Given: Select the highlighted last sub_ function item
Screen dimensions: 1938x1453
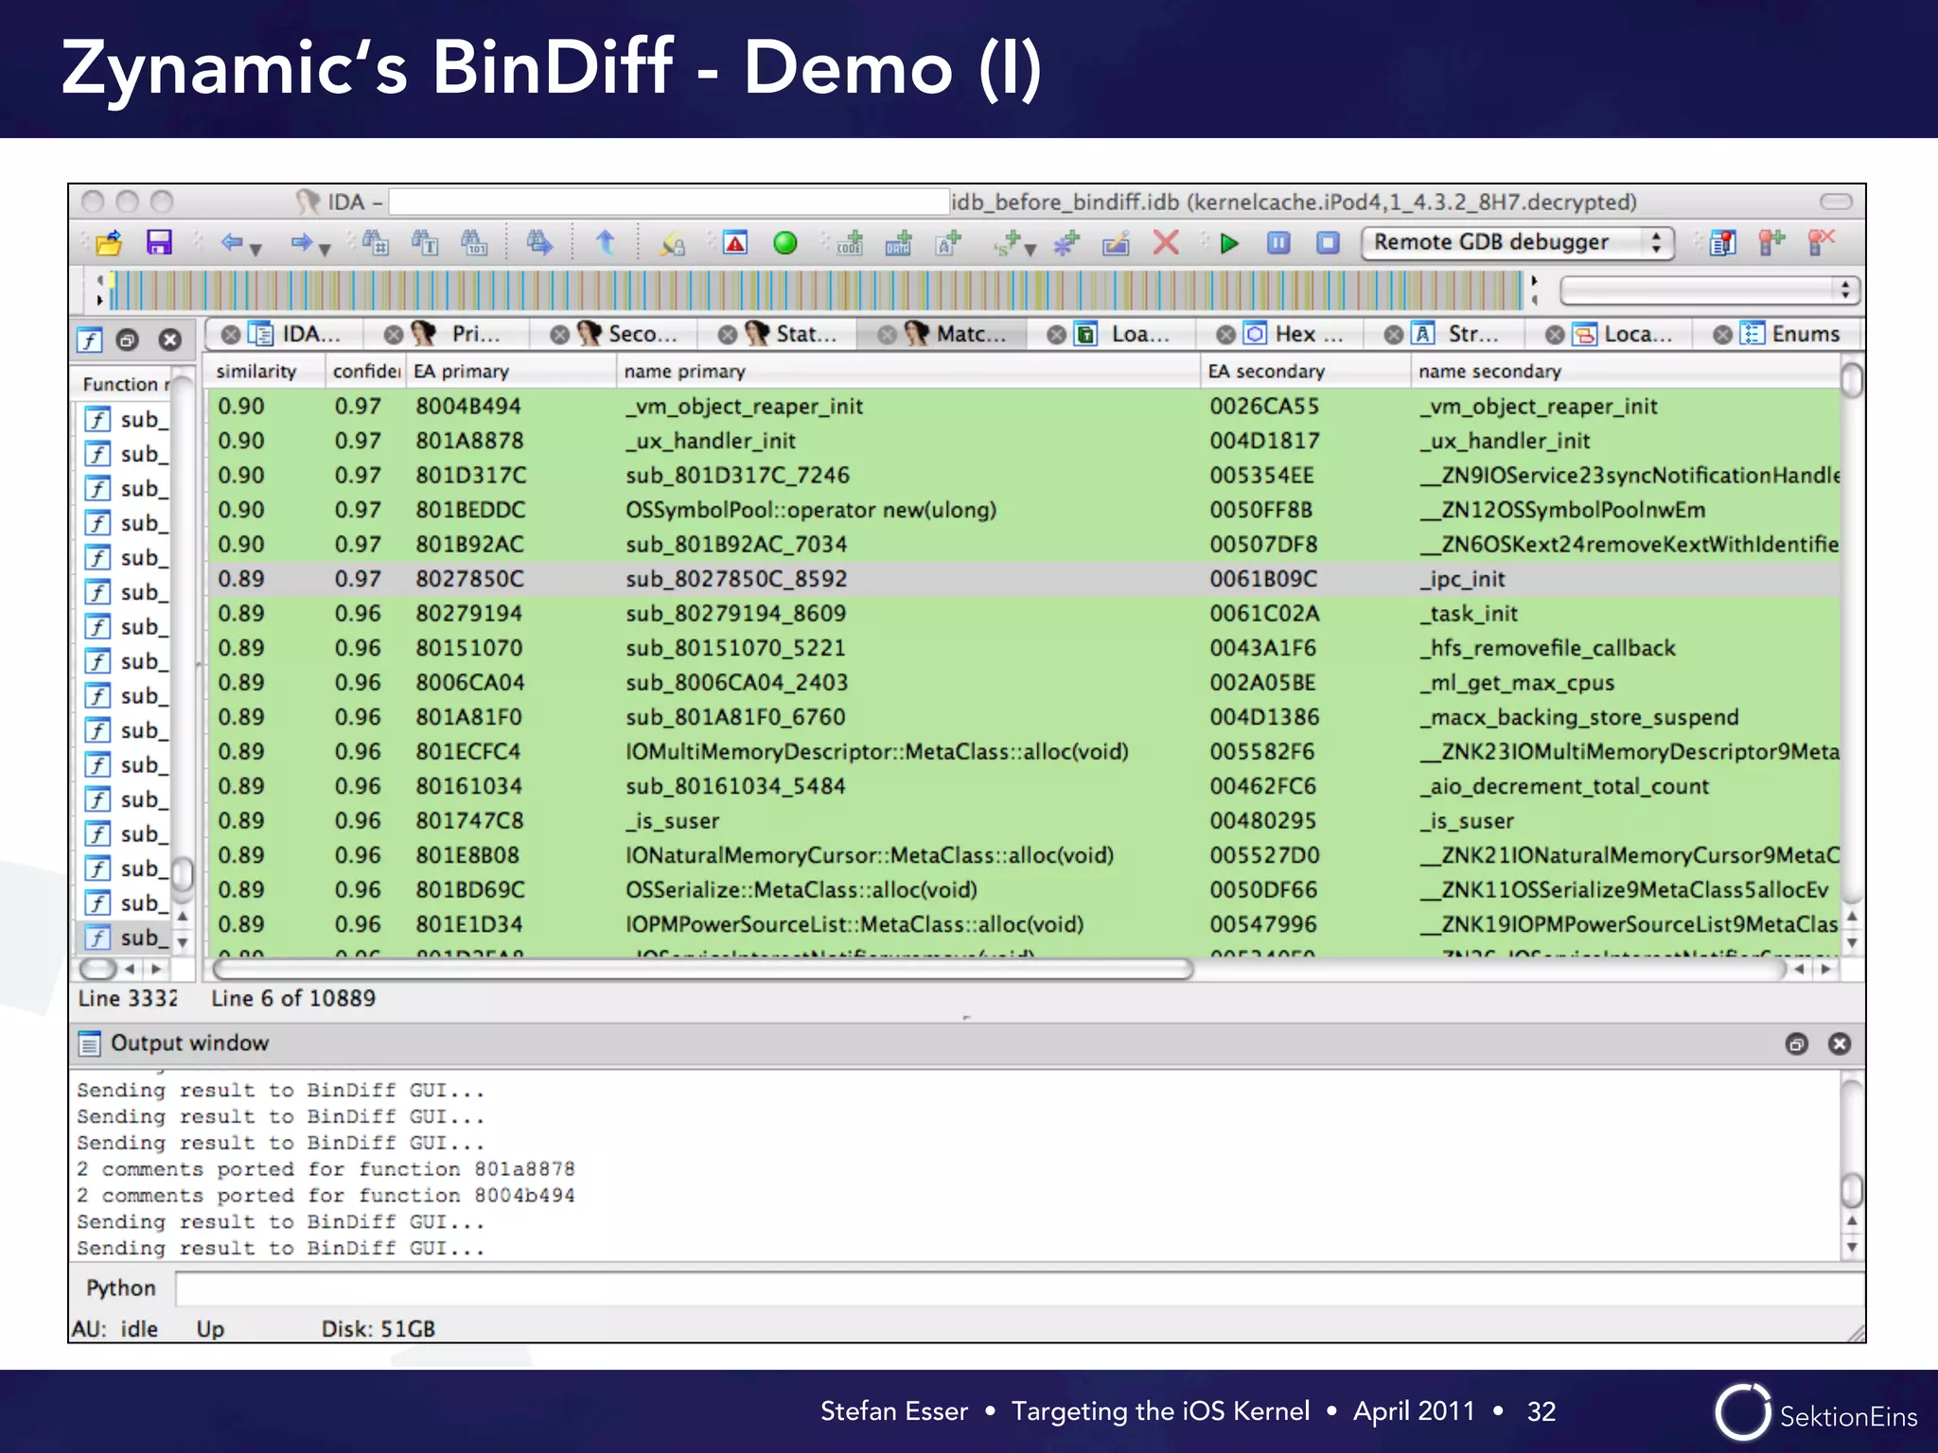Looking at the screenshot, I should coord(125,937).
